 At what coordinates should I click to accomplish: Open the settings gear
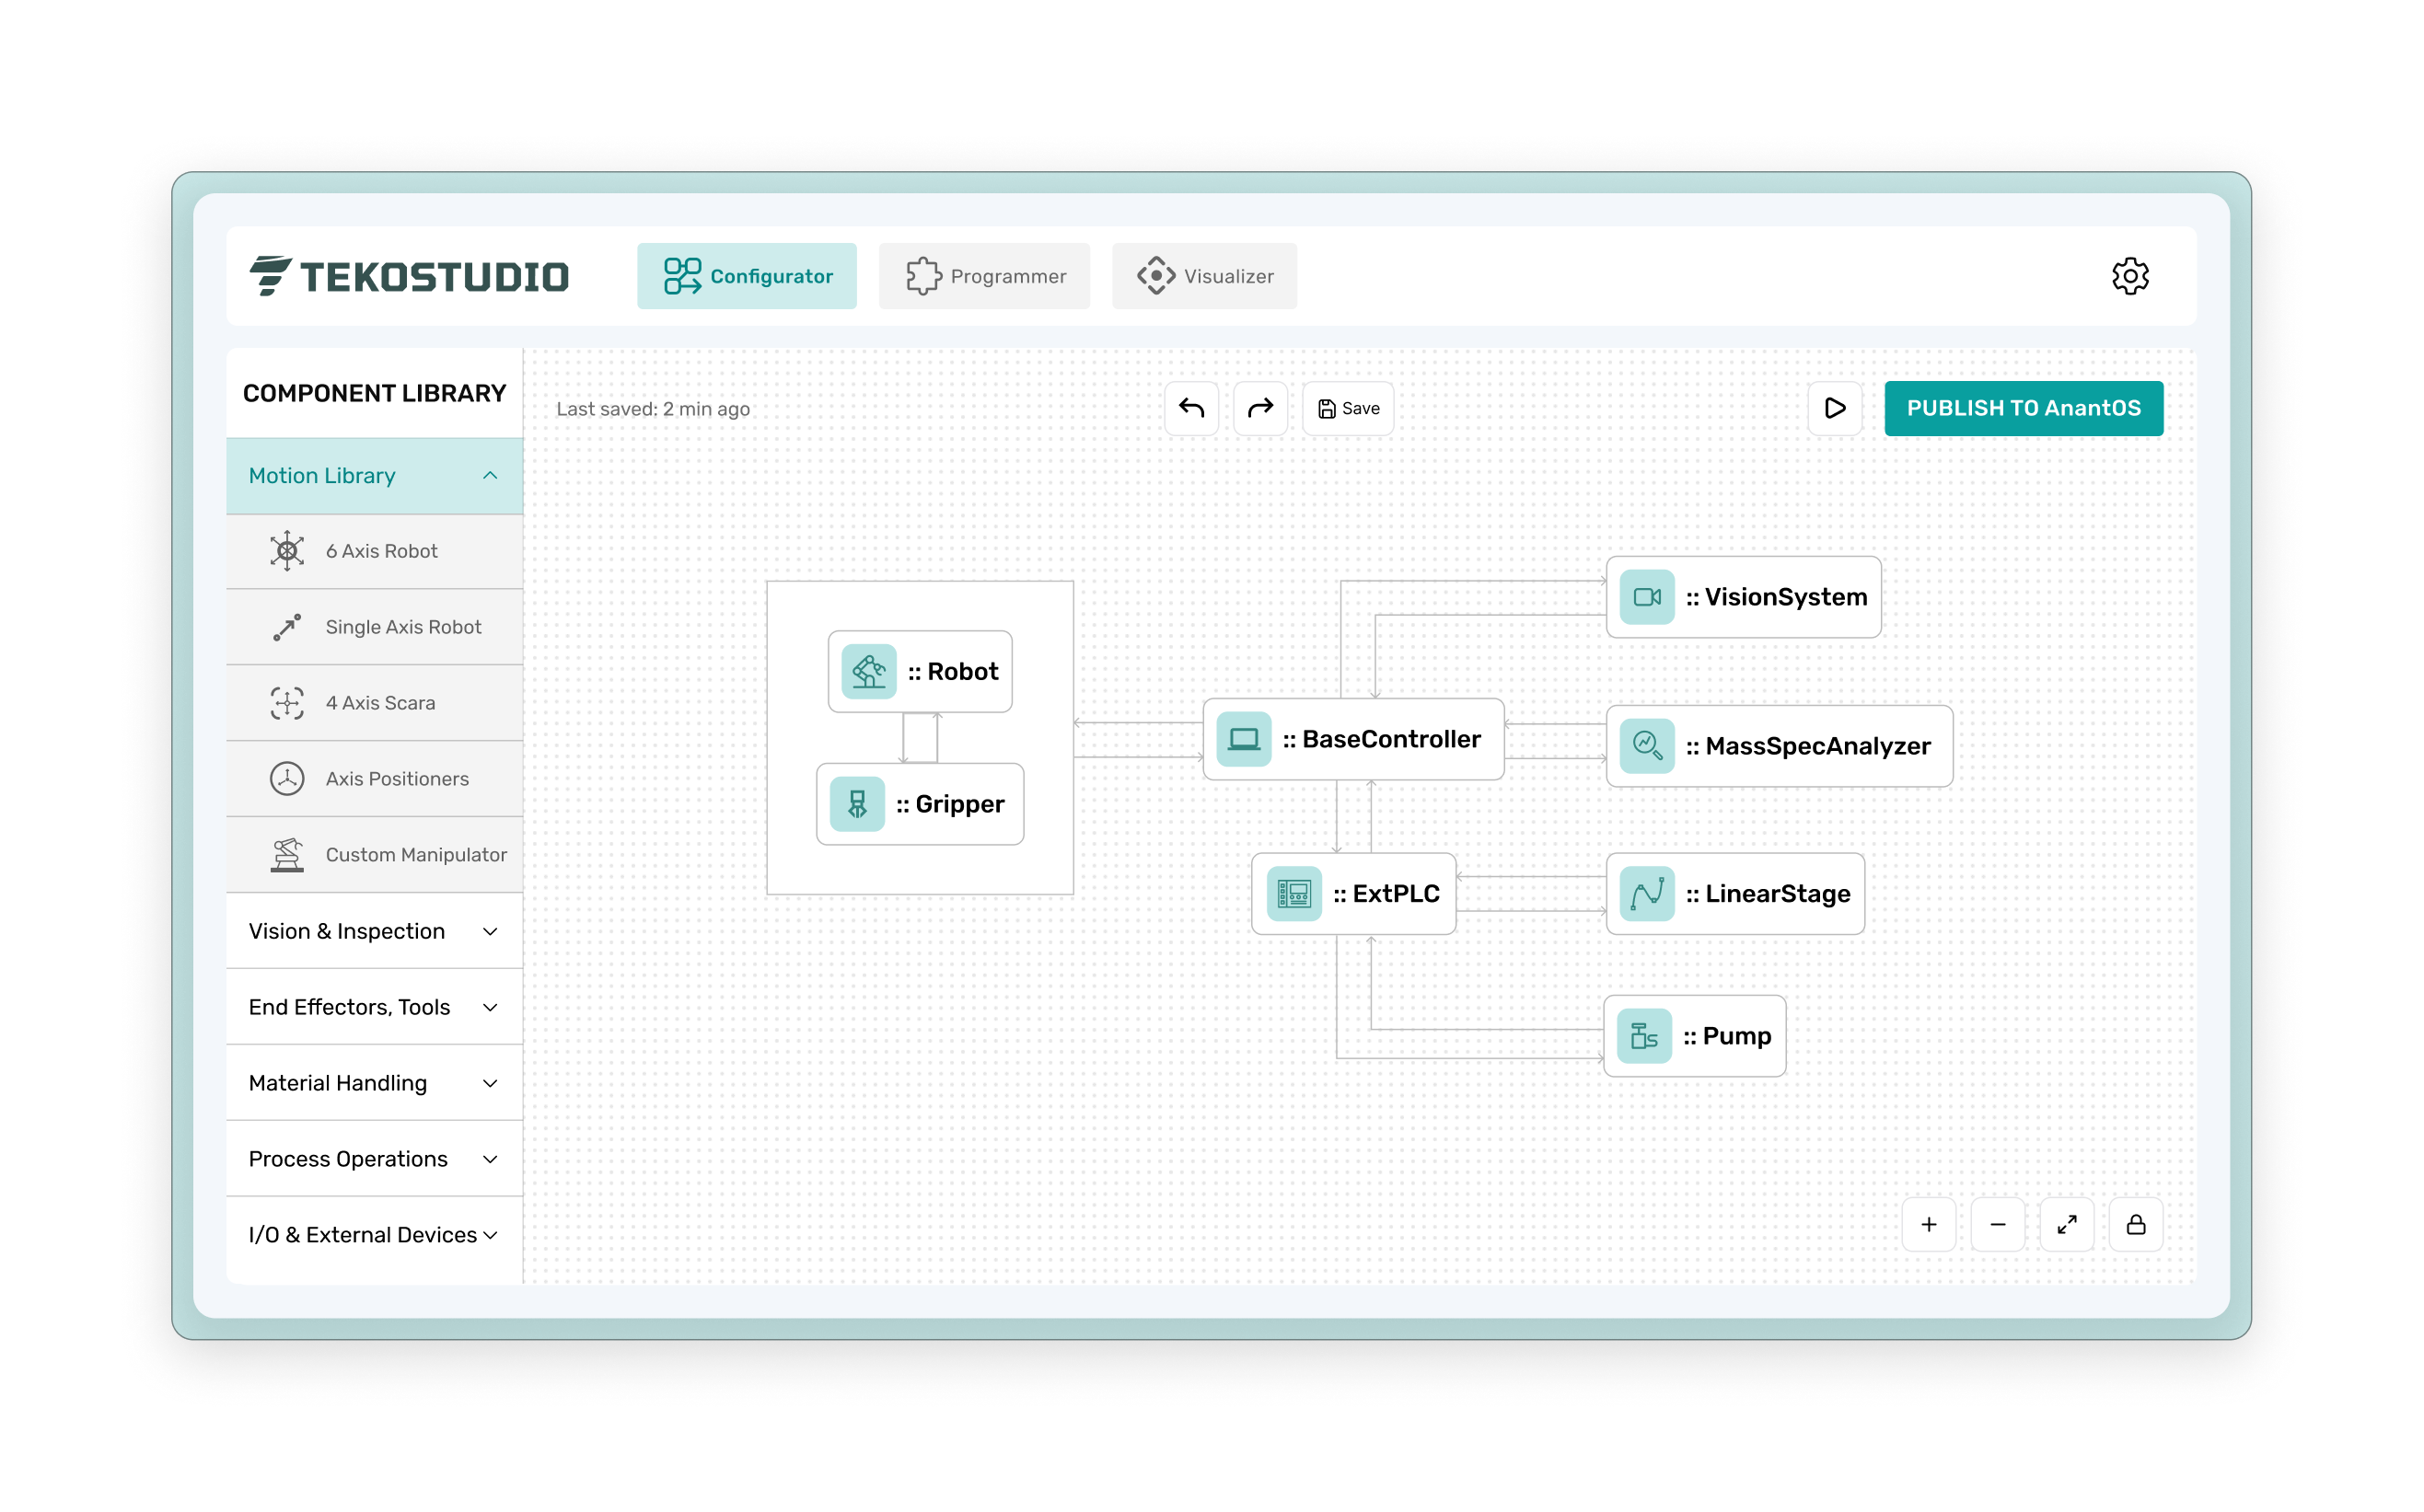pos(2130,276)
